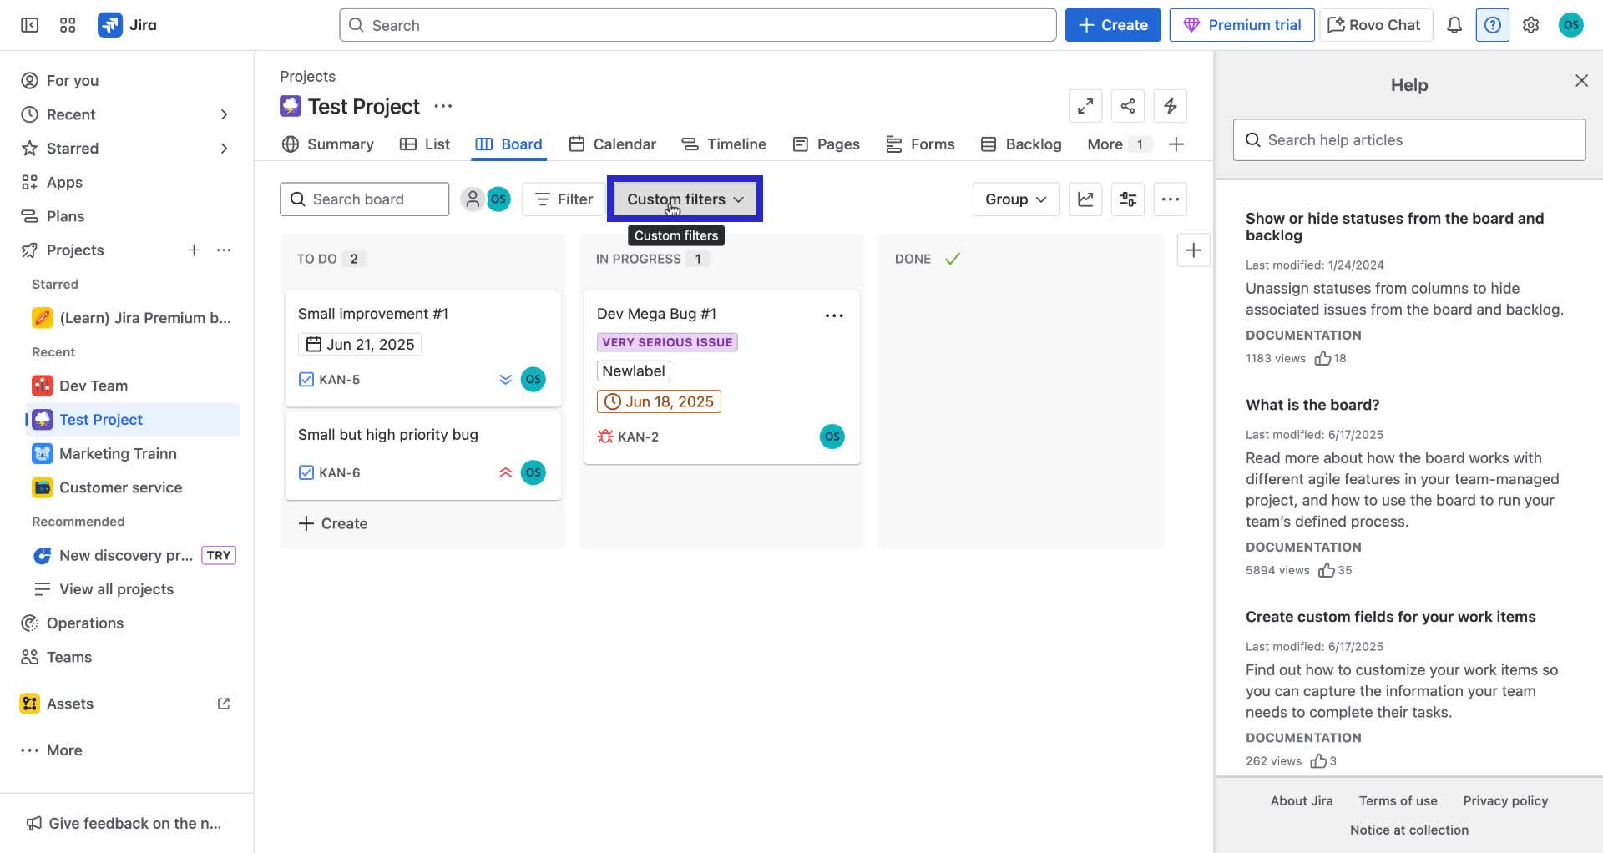1603x853 pixels.
Task: Toggle the KAN-6 checkbox
Action: tap(306, 472)
